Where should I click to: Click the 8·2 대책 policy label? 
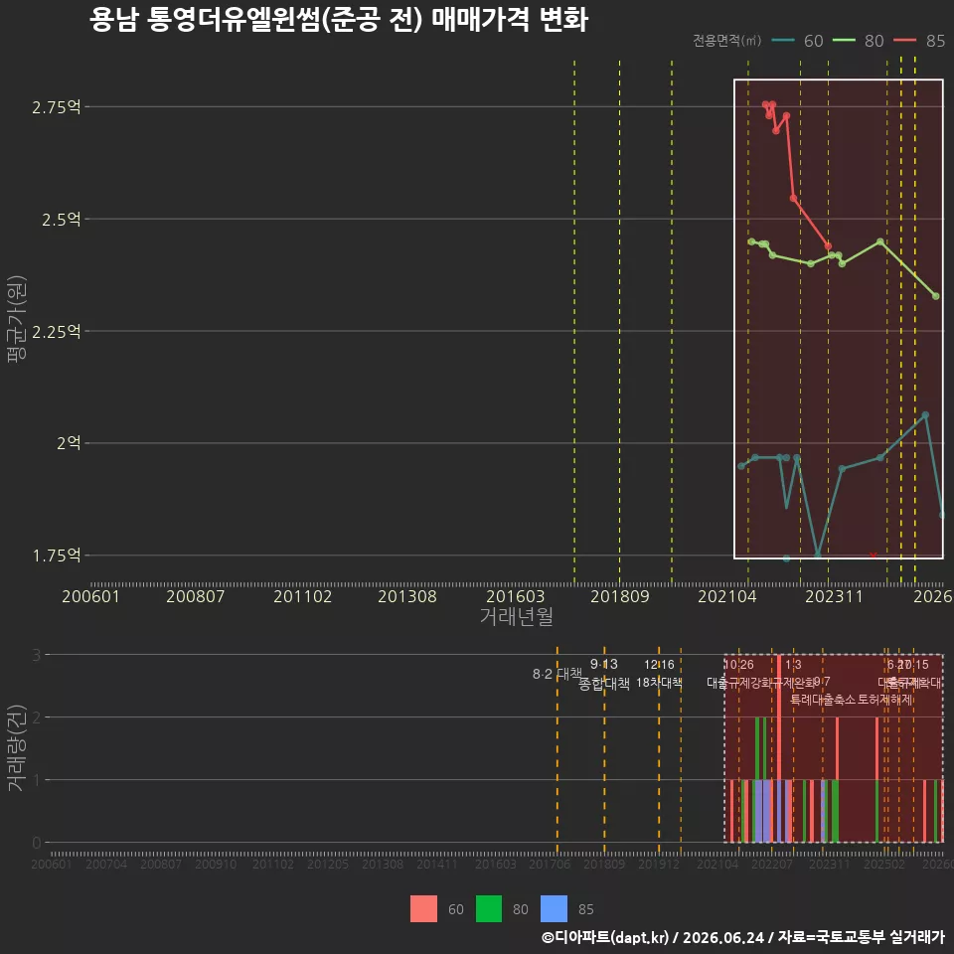pos(557,674)
